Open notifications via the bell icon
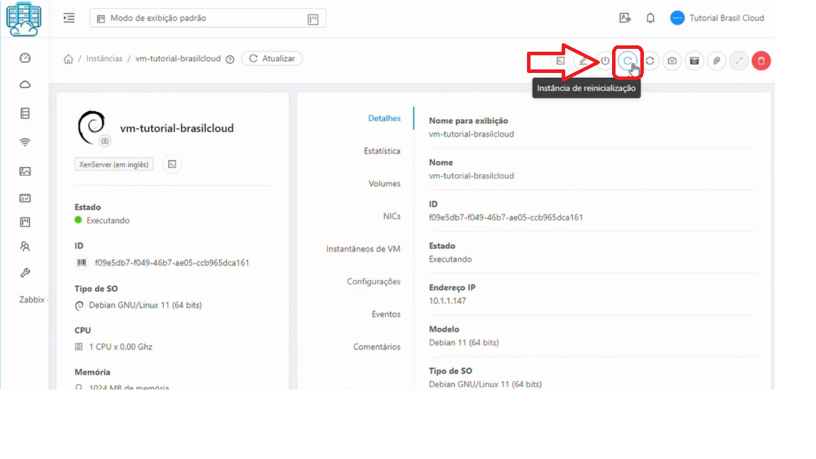Image resolution: width=816 pixels, height=459 pixels. click(x=650, y=18)
